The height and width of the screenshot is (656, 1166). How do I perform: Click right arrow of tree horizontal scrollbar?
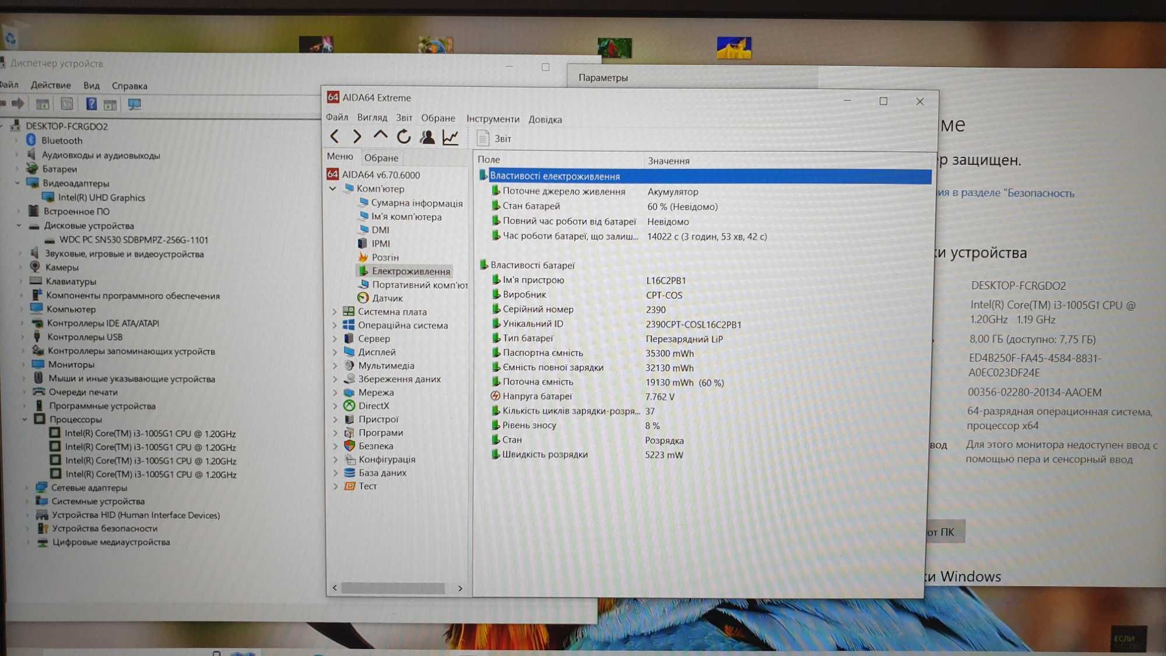point(460,588)
